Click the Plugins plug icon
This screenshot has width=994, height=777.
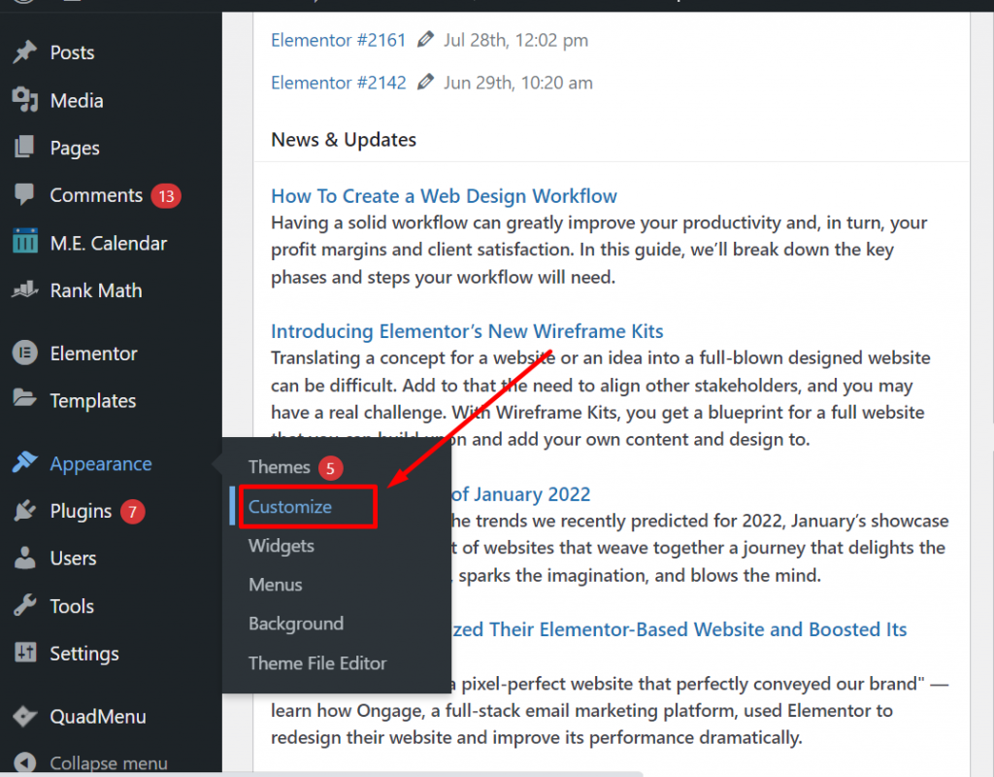24,511
